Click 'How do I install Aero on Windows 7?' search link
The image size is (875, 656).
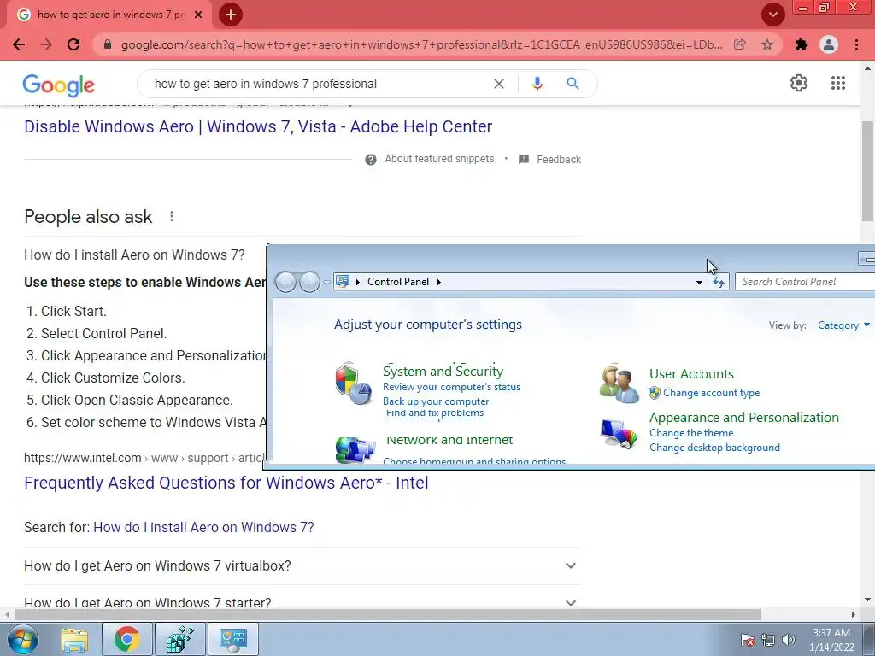pos(203,527)
